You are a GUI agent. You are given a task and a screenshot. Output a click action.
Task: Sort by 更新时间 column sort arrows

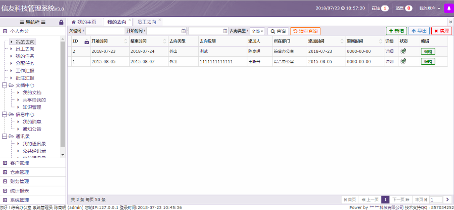click(380, 41)
